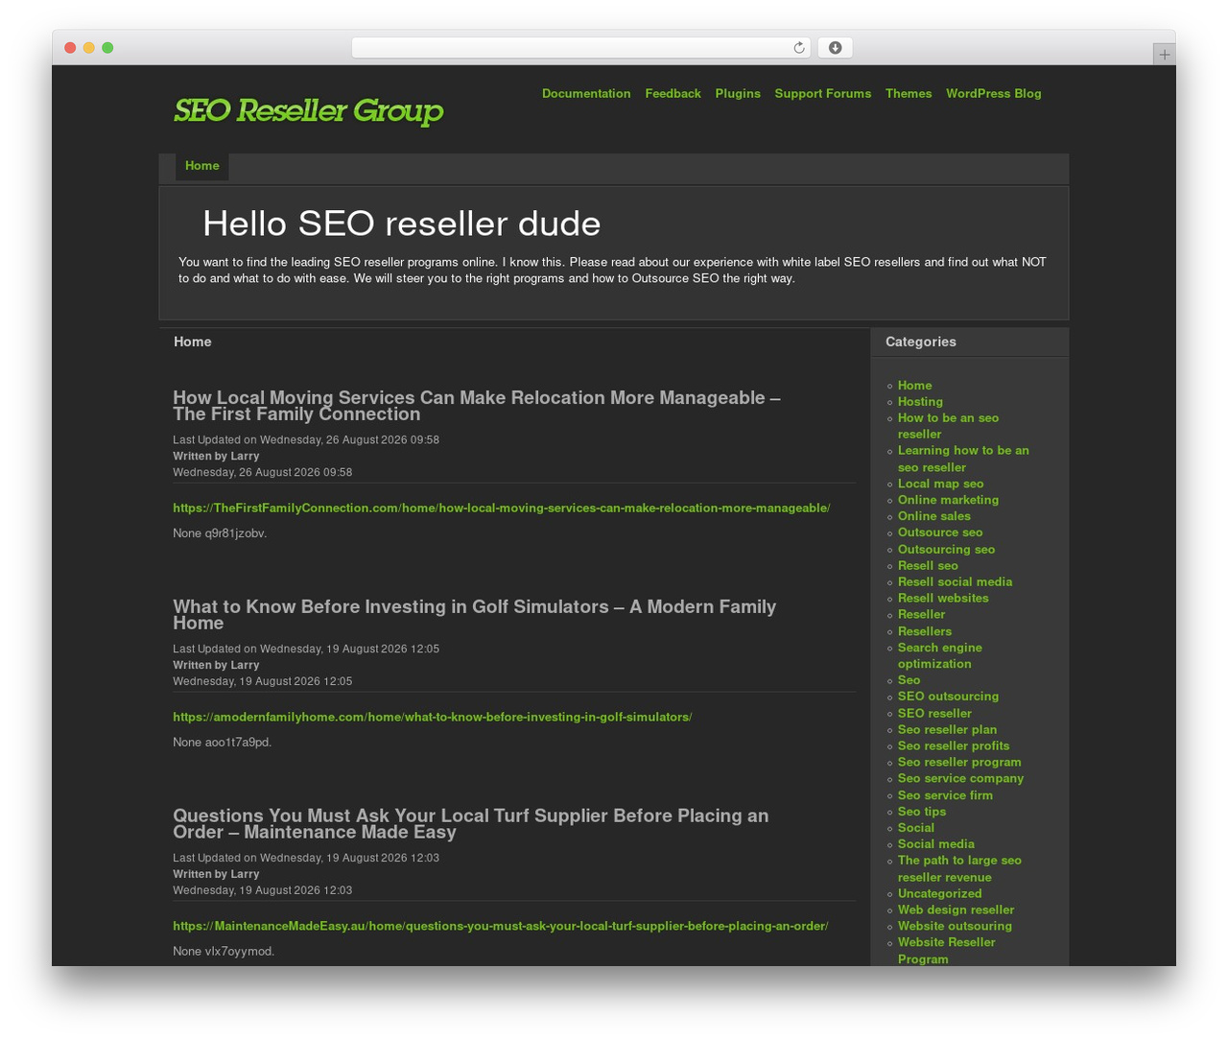
Task: Open a new browser tab with plus
Action: click(1164, 55)
